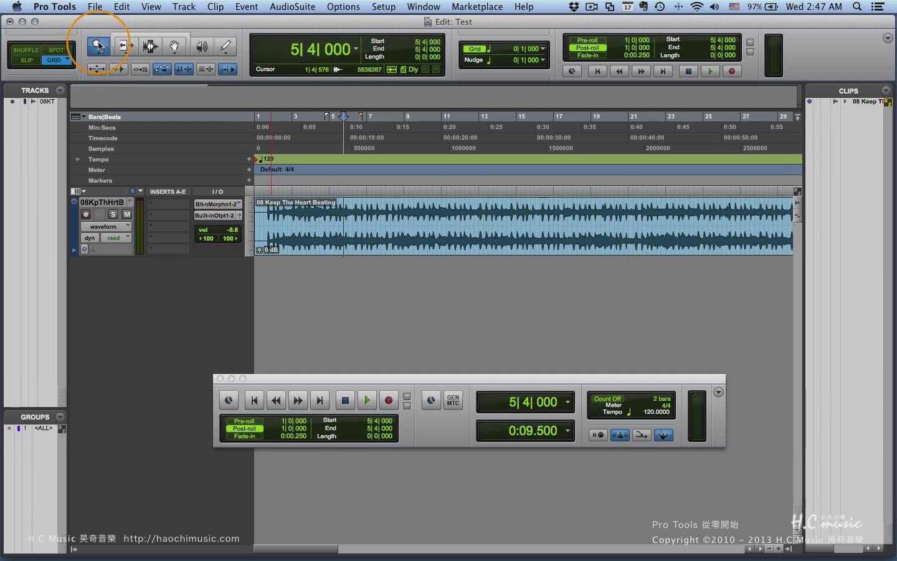Click Record in the floating Transport window
Viewport: 897px width, 561px height.
coord(389,400)
